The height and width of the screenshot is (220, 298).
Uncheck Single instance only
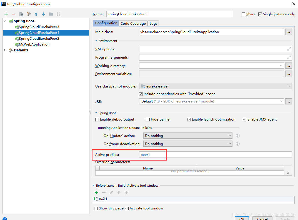click(260, 14)
